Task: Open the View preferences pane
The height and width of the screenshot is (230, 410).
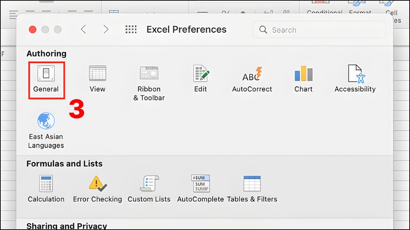Action: tap(97, 78)
